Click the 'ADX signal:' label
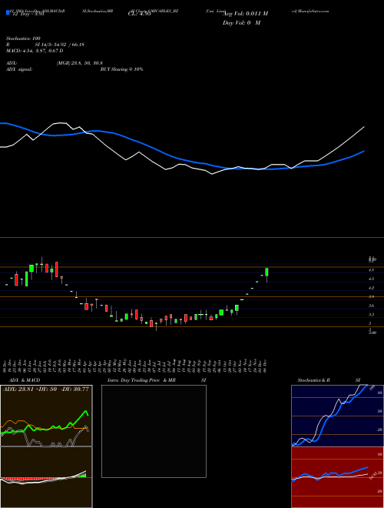The width and height of the screenshot is (384, 508). tap(19, 69)
